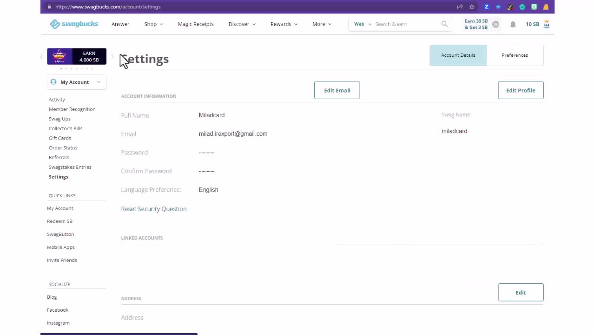
Task: Click the coin icon beside Earn 30 SB
Action: [x=496, y=24]
